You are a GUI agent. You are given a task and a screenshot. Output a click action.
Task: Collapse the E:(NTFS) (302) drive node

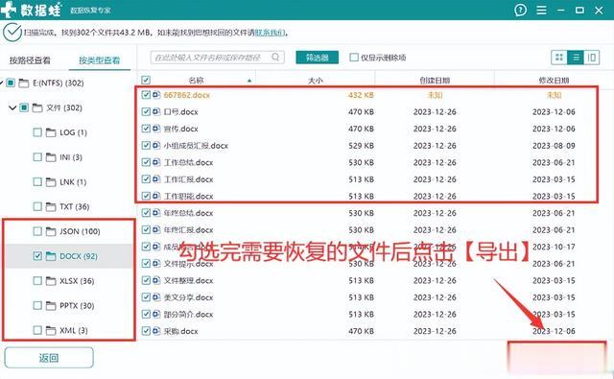tap(1, 83)
